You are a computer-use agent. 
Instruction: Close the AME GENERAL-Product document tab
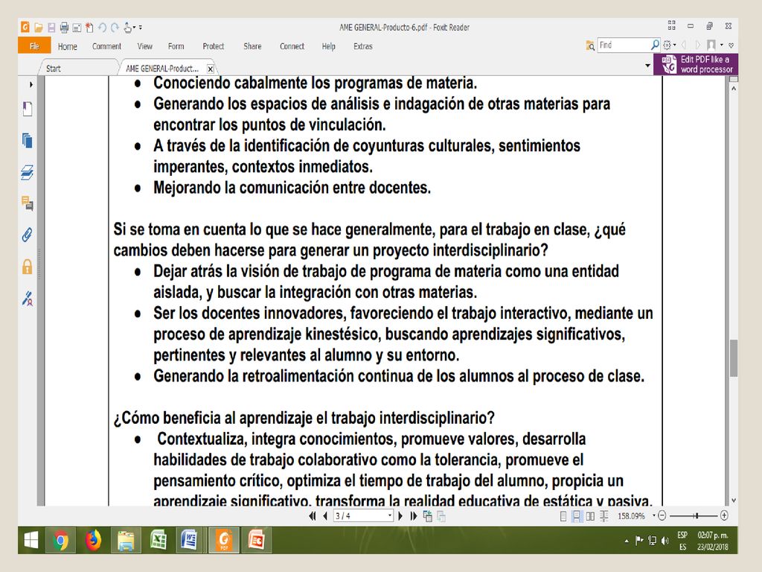(x=211, y=69)
